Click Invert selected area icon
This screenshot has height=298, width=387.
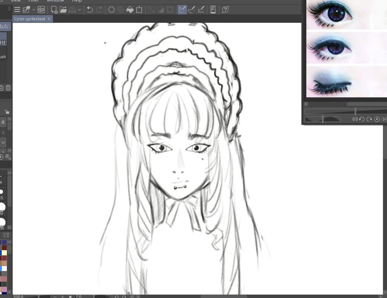click(x=160, y=10)
